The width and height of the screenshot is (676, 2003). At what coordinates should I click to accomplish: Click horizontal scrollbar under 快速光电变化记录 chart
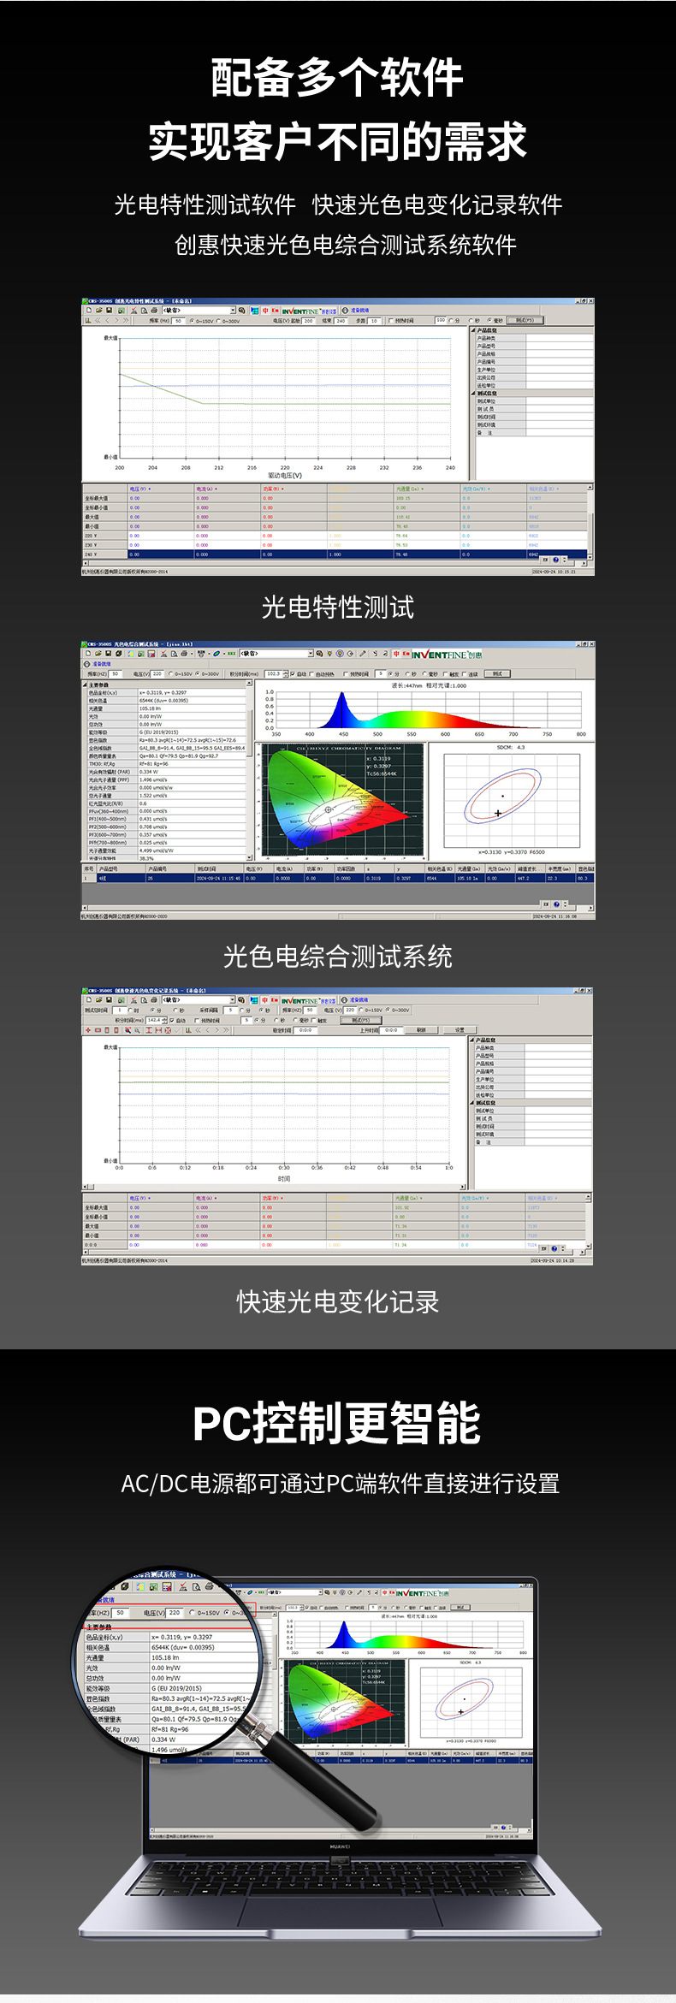click(x=276, y=1187)
